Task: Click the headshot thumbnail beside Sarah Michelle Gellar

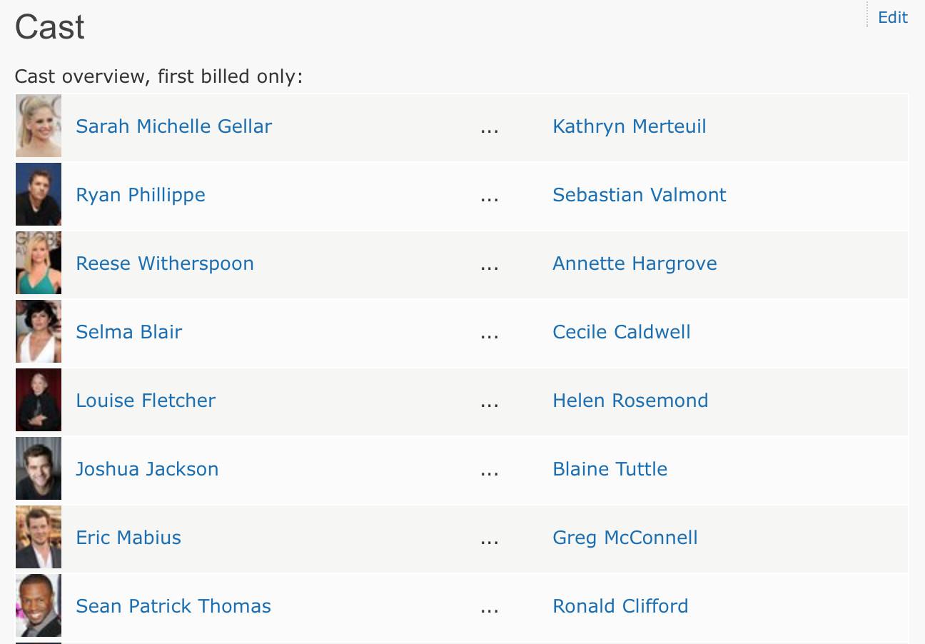Action: 39,126
